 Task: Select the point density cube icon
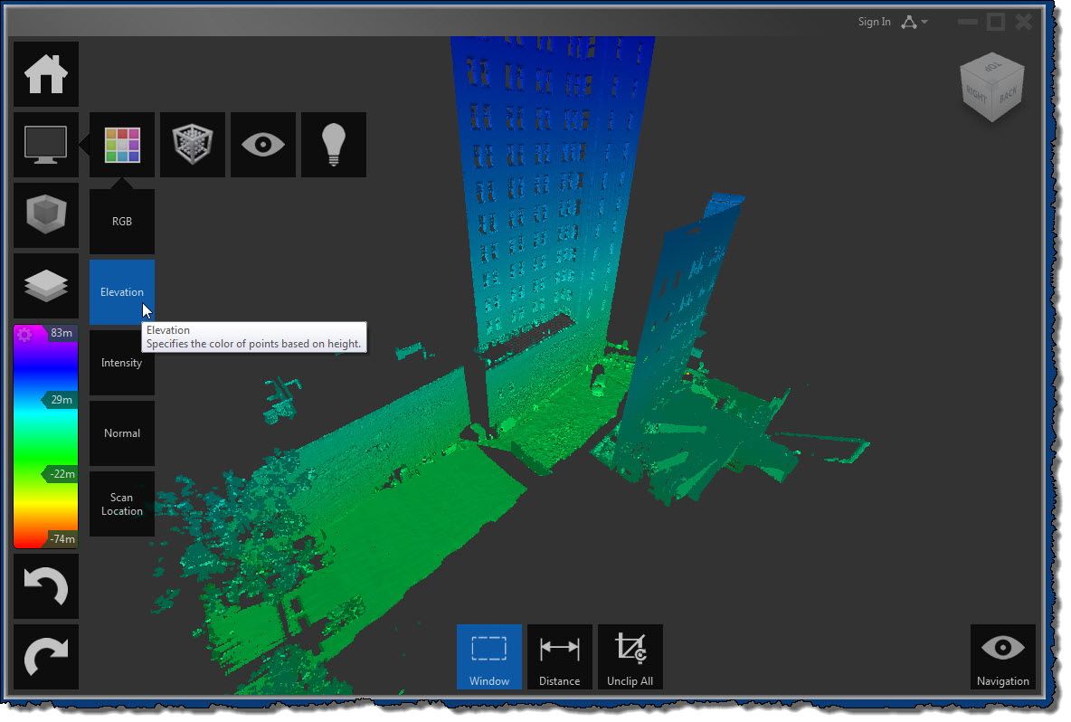point(192,144)
